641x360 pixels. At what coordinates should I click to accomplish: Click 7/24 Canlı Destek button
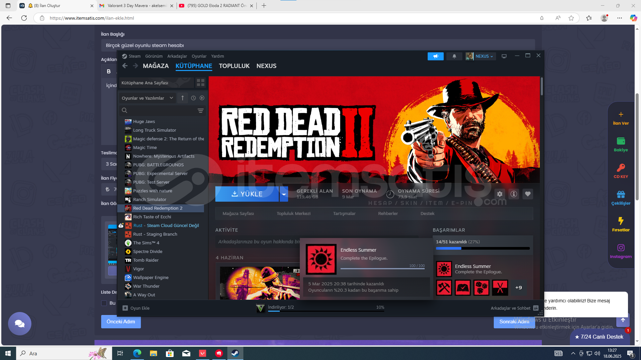click(599, 337)
